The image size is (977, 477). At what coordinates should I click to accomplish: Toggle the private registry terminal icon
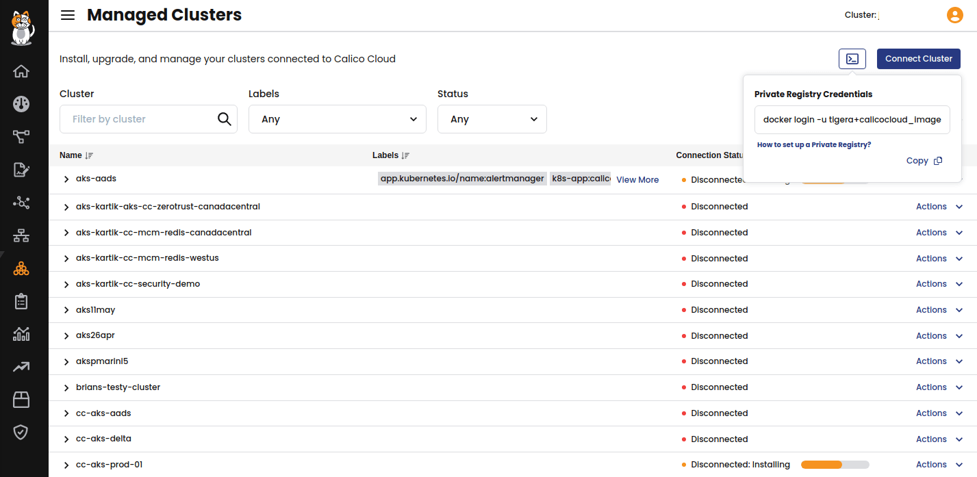[852, 59]
